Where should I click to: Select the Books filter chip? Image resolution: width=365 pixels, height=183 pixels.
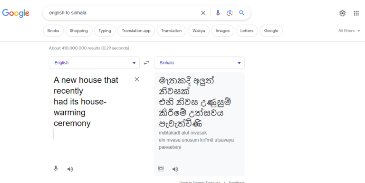pyautogui.click(x=53, y=31)
